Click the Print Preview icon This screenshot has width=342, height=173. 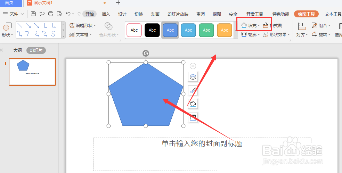[x=59, y=14]
